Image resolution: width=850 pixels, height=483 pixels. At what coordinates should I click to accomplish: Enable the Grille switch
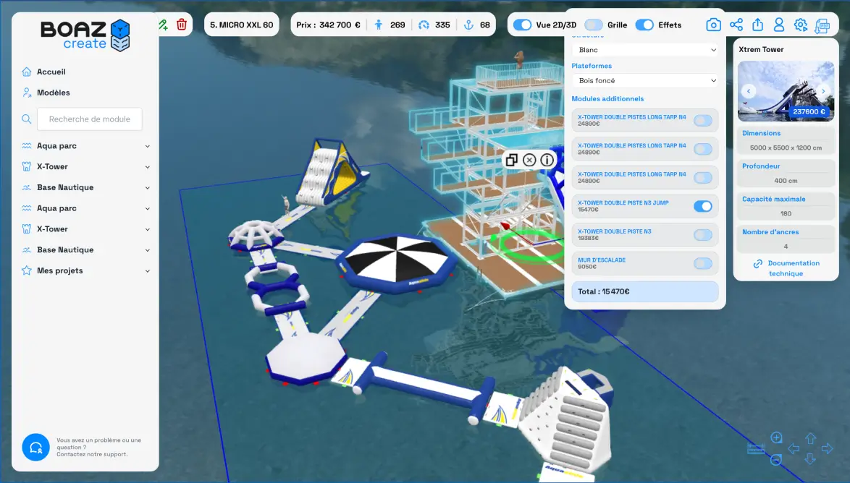pyautogui.click(x=594, y=25)
